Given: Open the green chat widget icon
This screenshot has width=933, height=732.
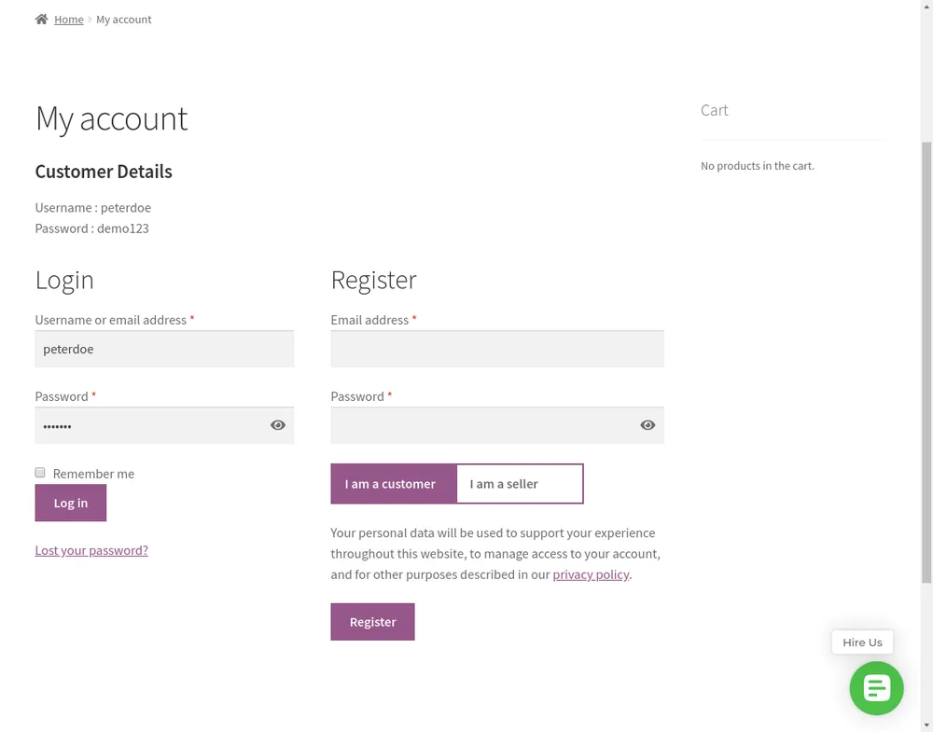Looking at the screenshot, I should point(876,688).
